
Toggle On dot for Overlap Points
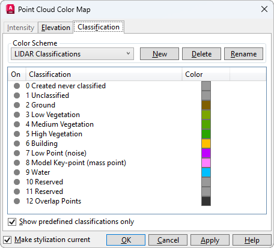[17, 201]
